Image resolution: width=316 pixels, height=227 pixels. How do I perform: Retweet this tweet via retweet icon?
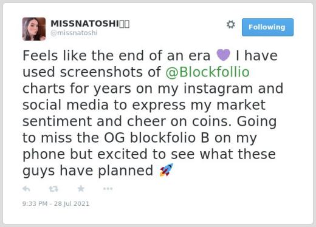53,189
